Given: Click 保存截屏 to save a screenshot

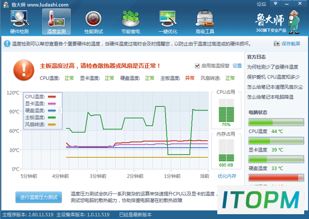Looking at the screenshot, I should 291,44.
